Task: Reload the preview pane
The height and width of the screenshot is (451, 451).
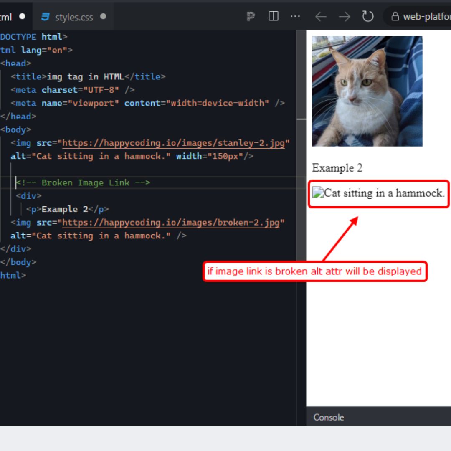Action: point(367,16)
